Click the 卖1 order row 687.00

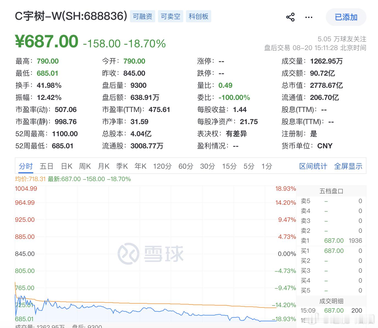[331, 240]
